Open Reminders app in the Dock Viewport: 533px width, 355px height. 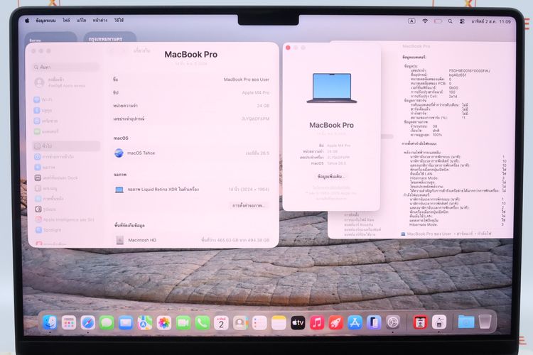(x=259, y=322)
